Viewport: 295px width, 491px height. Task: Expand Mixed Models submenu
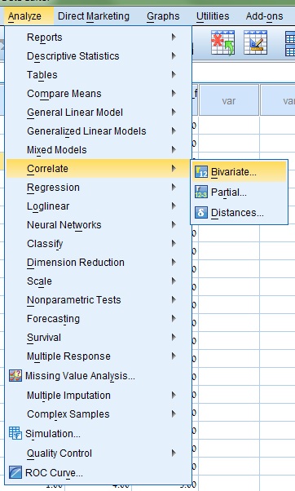99,150
